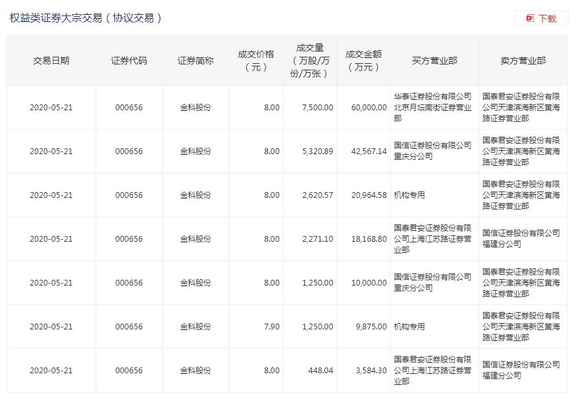Click amount cell 3,584.30

click(x=371, y=370)
